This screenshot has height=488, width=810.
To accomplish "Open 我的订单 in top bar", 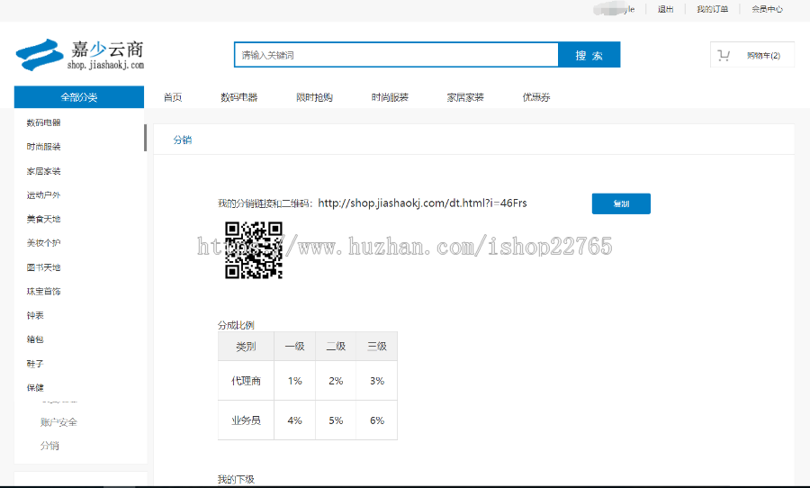I will click(x=713, y=9).
